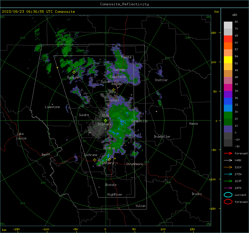Select the yellow 54-51 dBZ swatch
Viewport: 249px width, 233px height.
coord(228,60)
